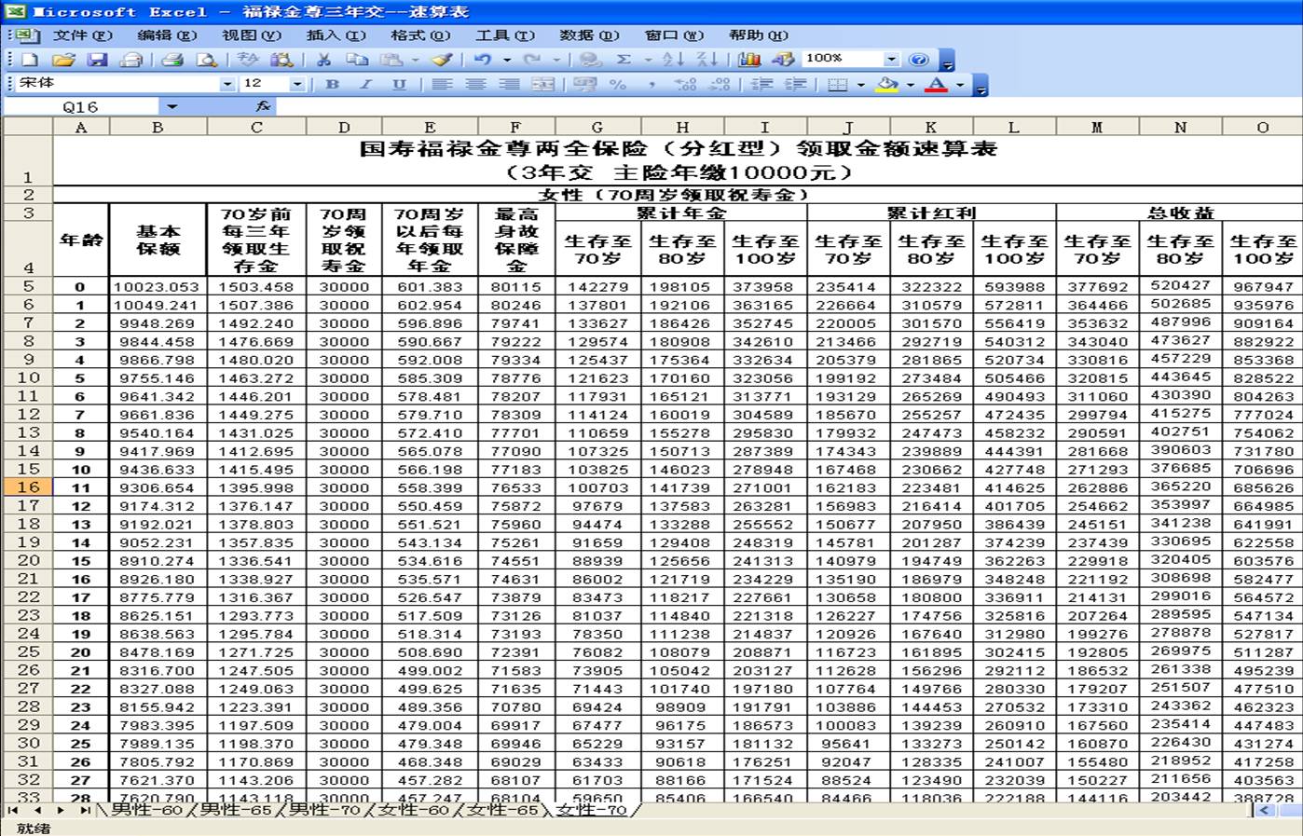Select row 16 header
This screenshot has height=836, width=1303.
(28, 487)
